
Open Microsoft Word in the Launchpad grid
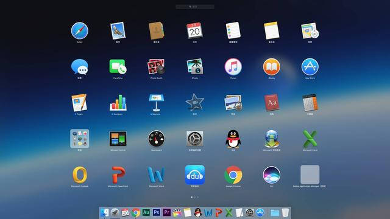pyautogui.click(x=156, y=175)
